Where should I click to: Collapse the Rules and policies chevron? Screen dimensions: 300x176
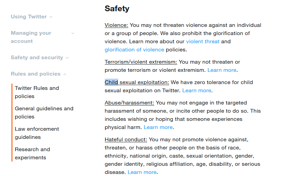(x=65, y=74)
